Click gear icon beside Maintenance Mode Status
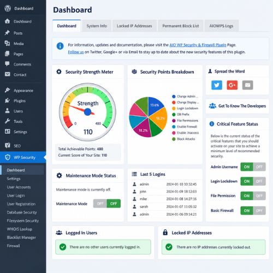This screenshot has width=273, height=273. coord(59,175)
